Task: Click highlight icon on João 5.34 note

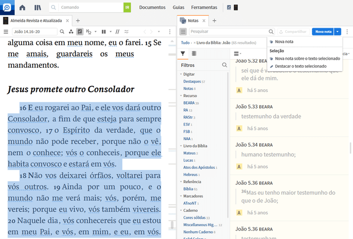Action: (239, 167)
